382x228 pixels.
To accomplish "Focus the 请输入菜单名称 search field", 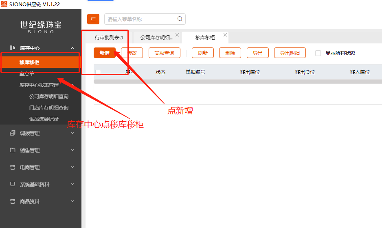I will [140, 19].
